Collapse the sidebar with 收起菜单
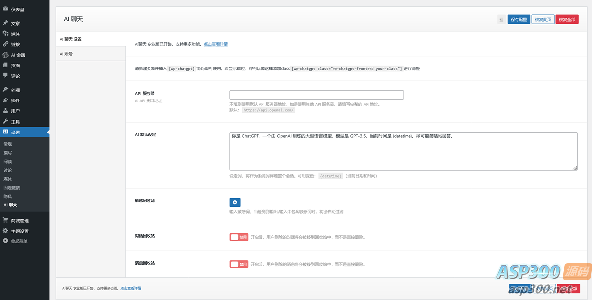The image size is (592, 300). pos(19,241)
